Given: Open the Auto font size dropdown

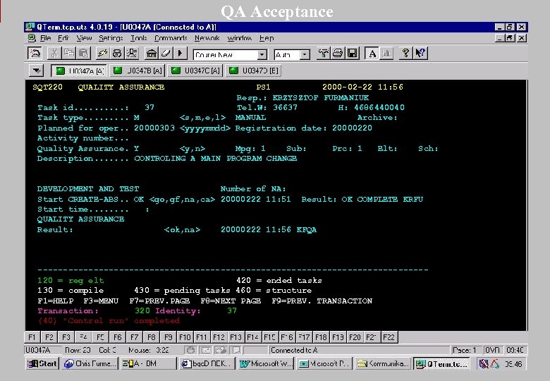Looking at the screenshot, I should pyautogui.click(x=305, y=55).
